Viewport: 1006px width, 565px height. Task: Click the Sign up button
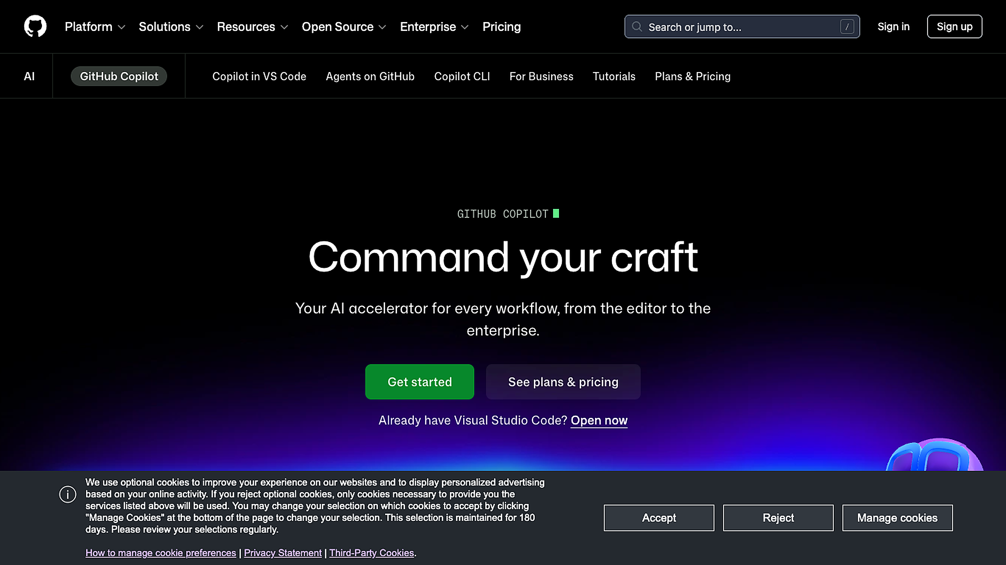pos(954,26)
